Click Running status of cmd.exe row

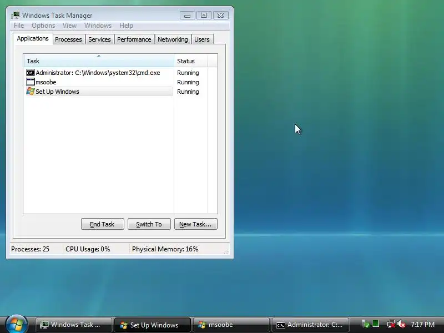coord(188,73)
